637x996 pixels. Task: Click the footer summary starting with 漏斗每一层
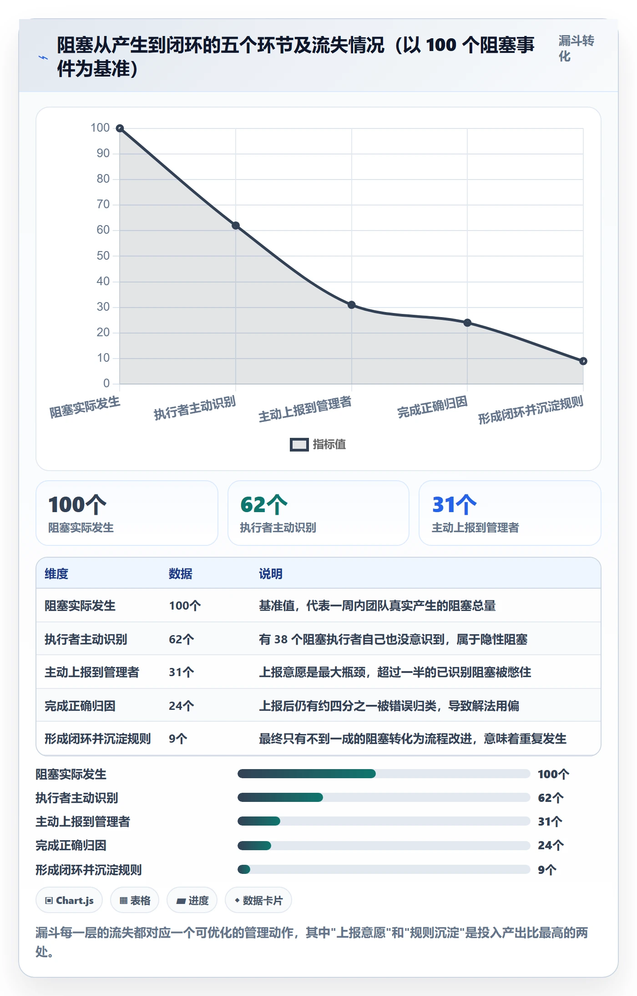pos(312,942)
